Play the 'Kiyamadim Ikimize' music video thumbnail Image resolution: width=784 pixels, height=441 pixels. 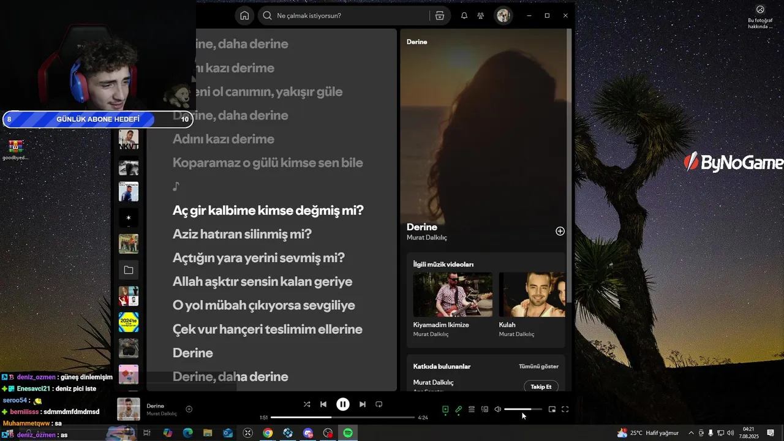[453, 295]
